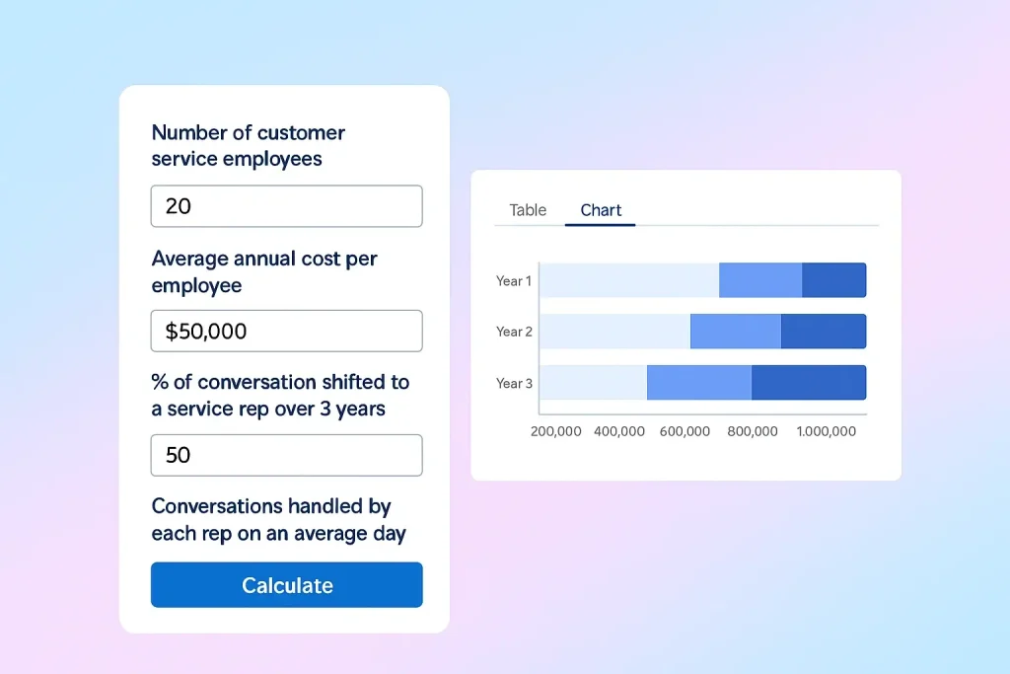Screen dimensions: 1010x674
Task: Click the 'Number of customer service employees' label
Action: tap(248, 146)
